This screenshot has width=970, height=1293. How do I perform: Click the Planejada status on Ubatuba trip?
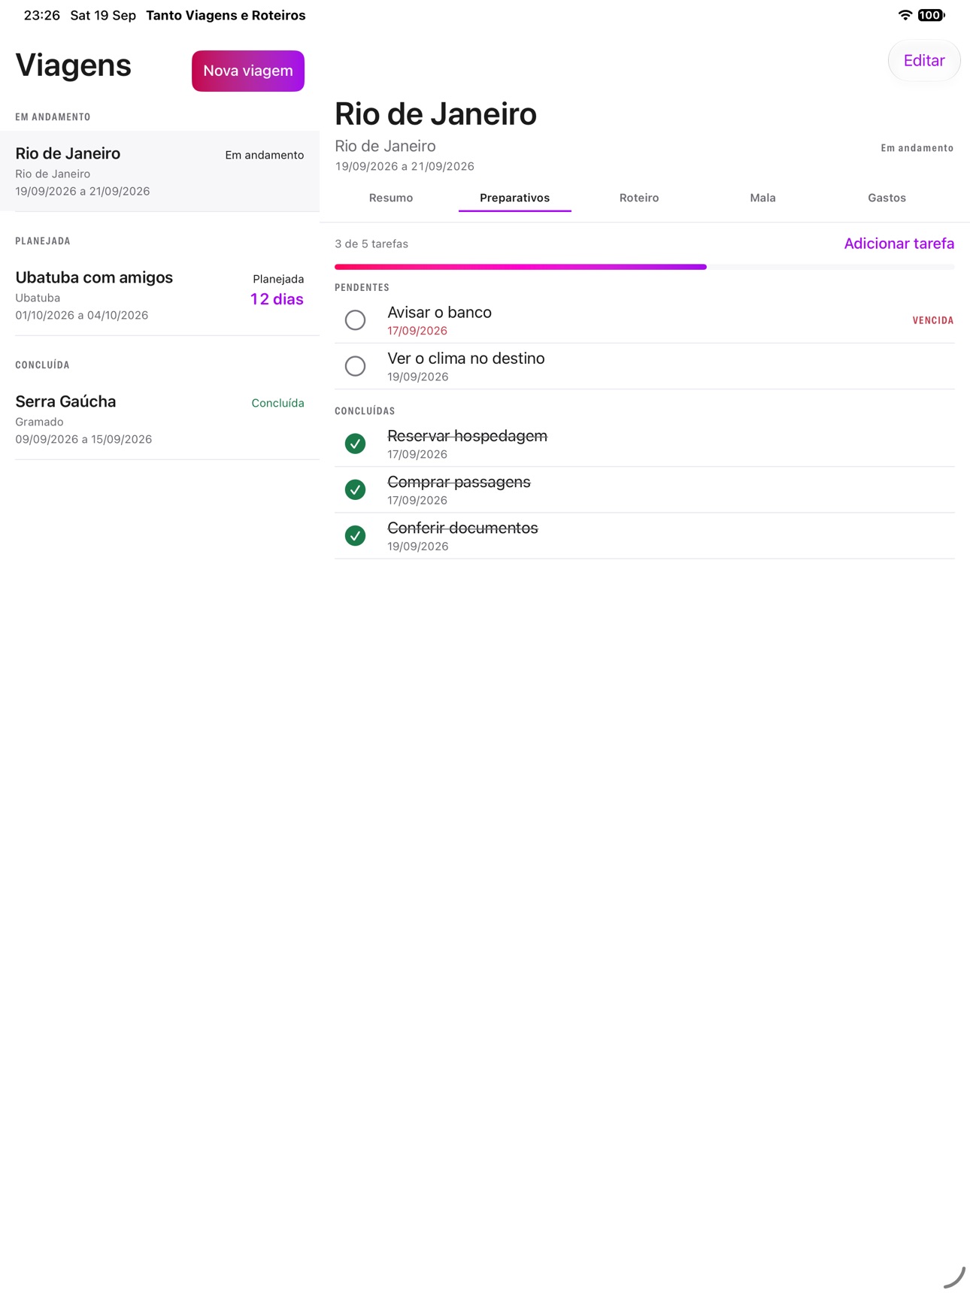[x=278, y=279]
